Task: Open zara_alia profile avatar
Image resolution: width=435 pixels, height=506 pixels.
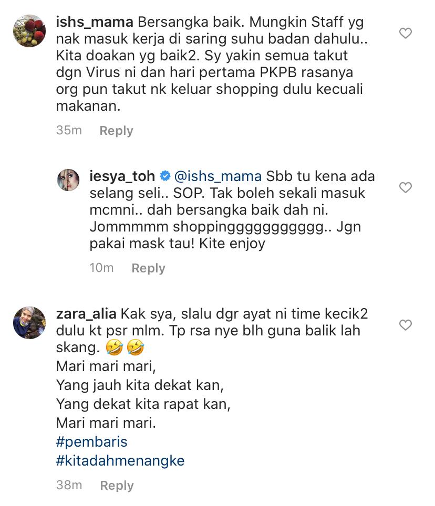Action: click(29, 322)
